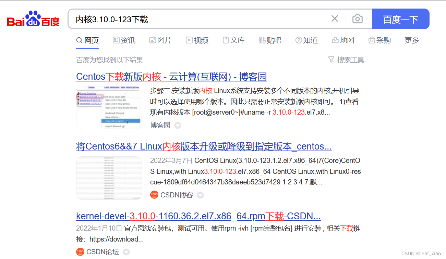
Task: Click the date 2022年1月10日
Action: (x=99, y=228)
